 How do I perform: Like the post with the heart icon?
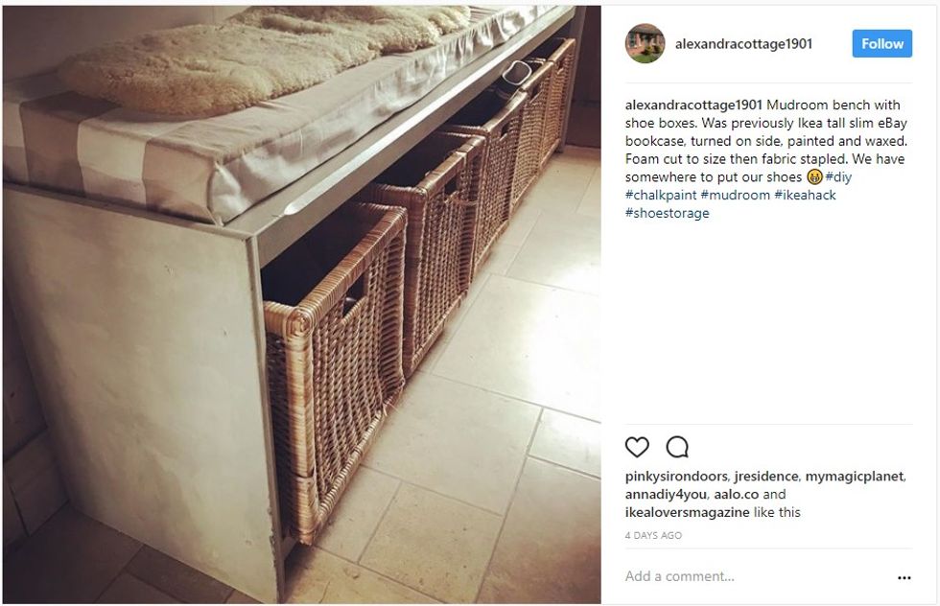pos(637,447)
